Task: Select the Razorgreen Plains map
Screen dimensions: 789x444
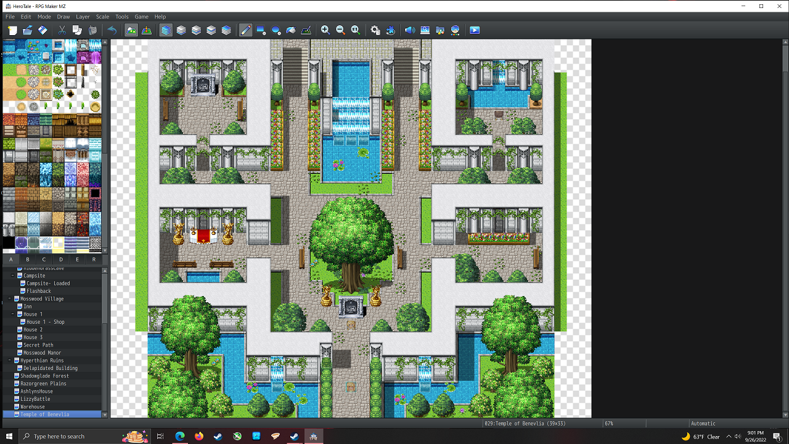Action: click(x=43, y=384)
